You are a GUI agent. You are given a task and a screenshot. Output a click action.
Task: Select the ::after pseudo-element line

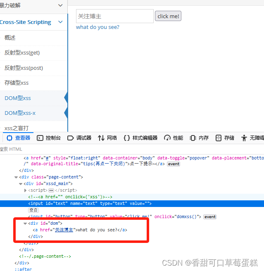(23, 269)
